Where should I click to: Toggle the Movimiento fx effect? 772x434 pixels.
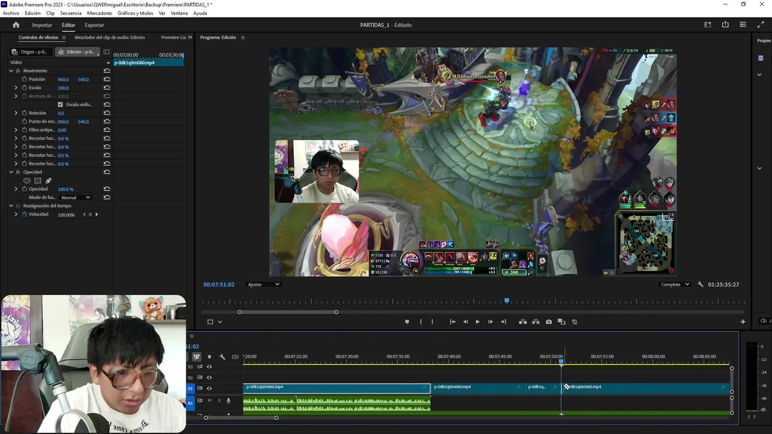(x=17, y=71)
